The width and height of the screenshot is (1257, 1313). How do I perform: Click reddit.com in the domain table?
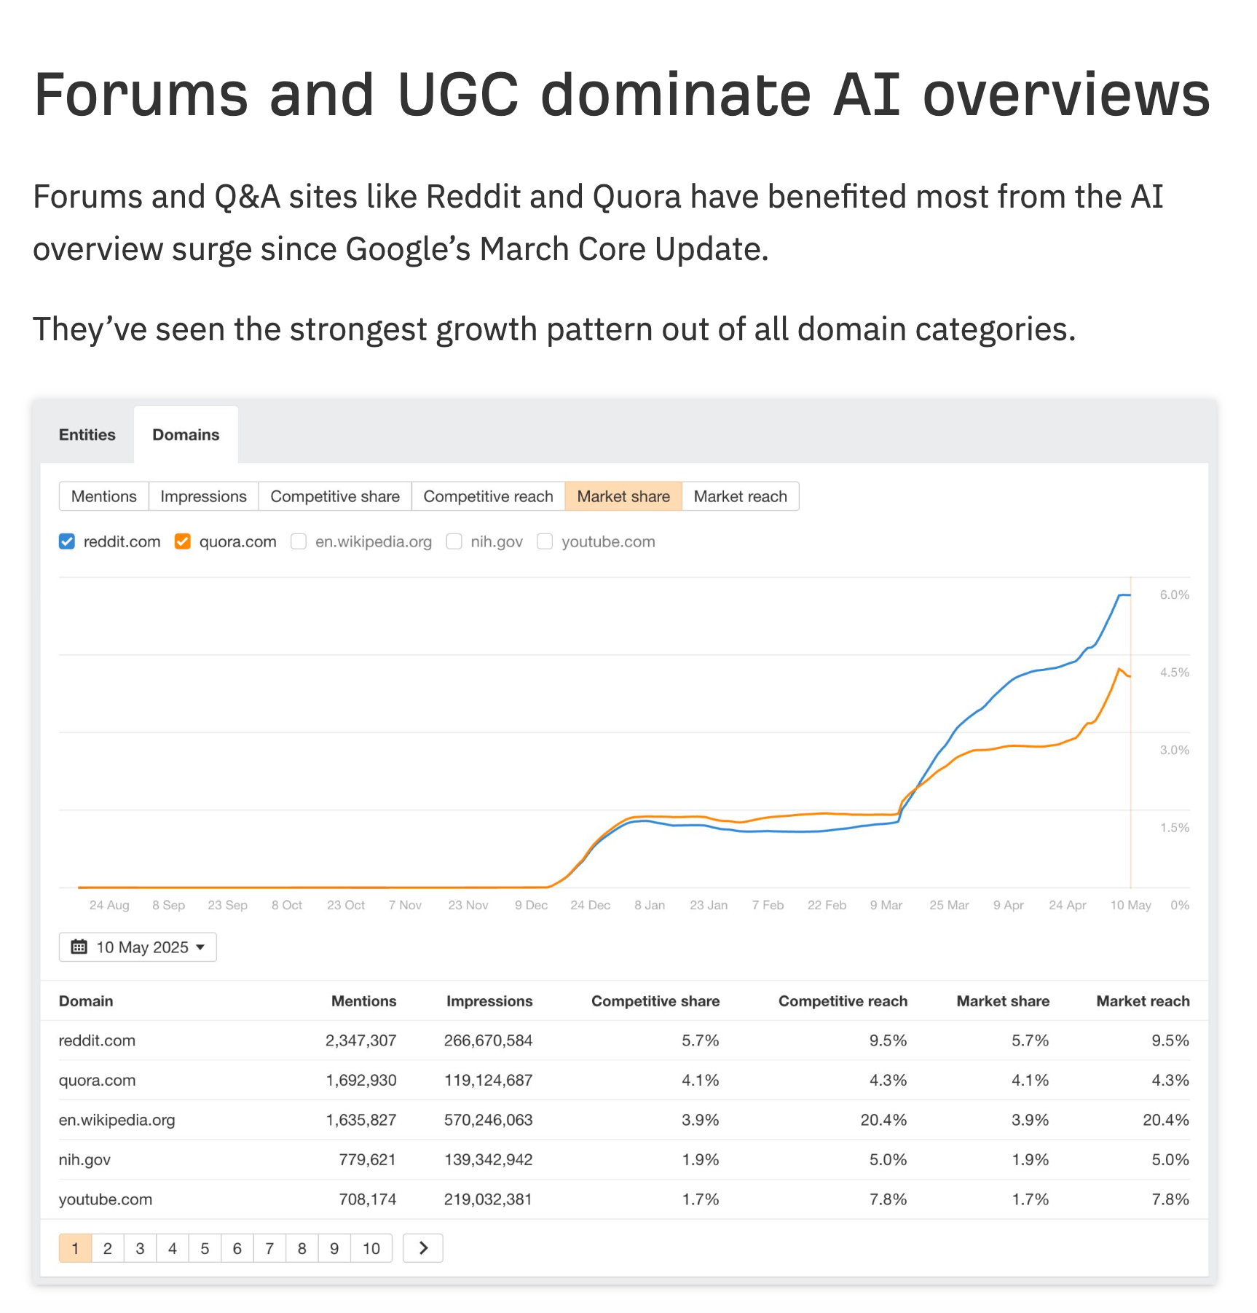[97, 1040]
